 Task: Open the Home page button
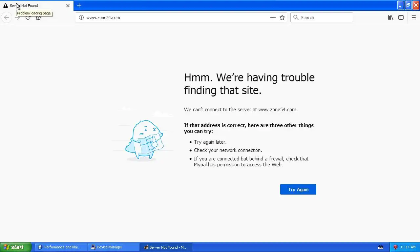click(x=38, y=17)
